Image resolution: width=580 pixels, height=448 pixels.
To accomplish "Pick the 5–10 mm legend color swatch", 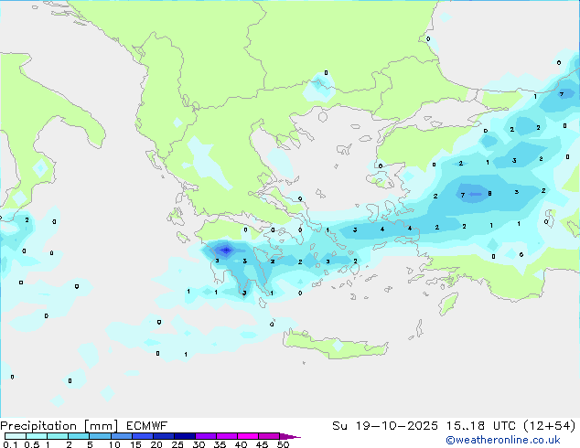I will click(x=100, y=436).
